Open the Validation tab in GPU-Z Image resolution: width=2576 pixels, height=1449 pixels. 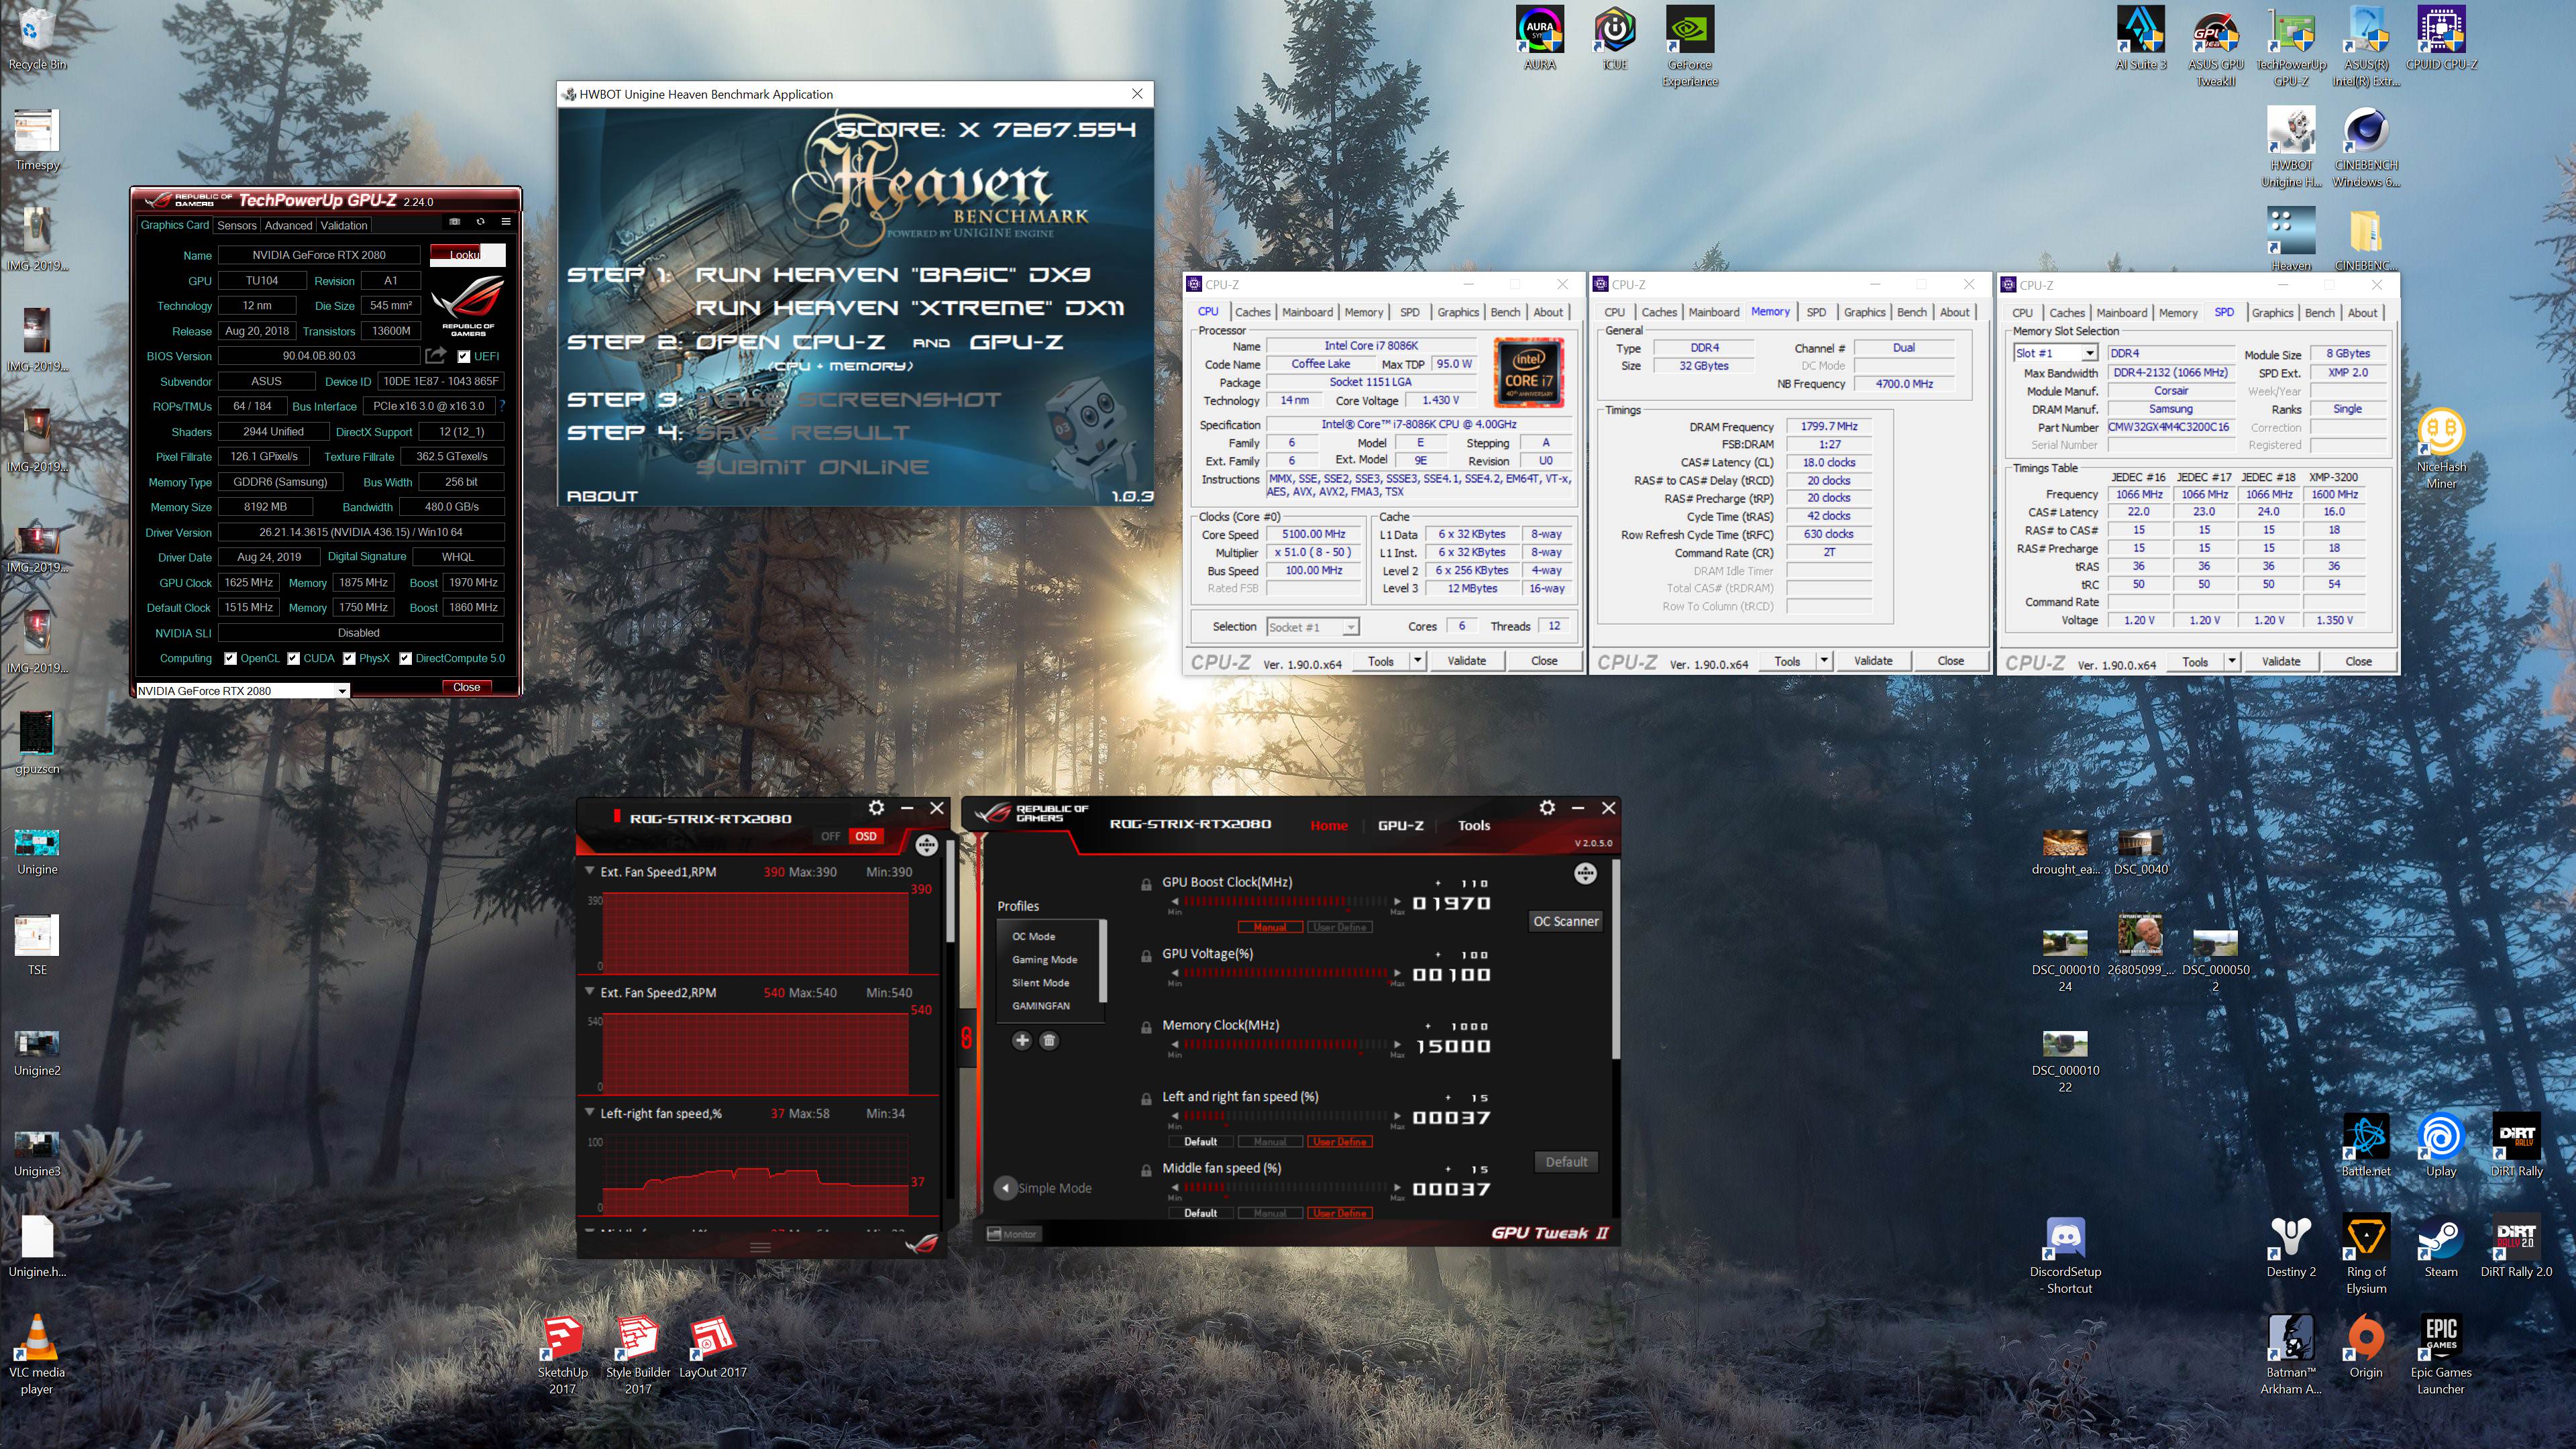[x=344, y=225]
